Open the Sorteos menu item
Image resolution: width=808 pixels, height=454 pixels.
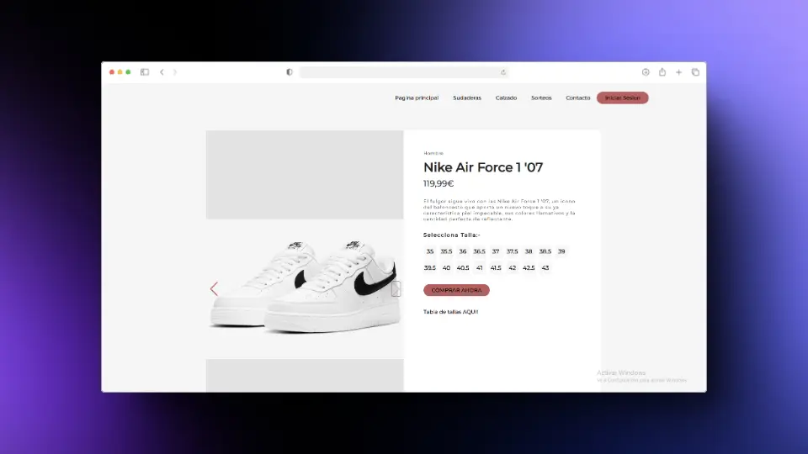coord(541,98)
